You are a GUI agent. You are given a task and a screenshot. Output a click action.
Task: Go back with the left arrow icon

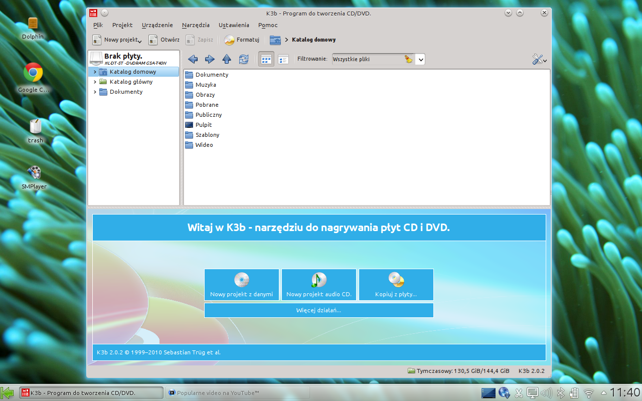pos(193,59)
